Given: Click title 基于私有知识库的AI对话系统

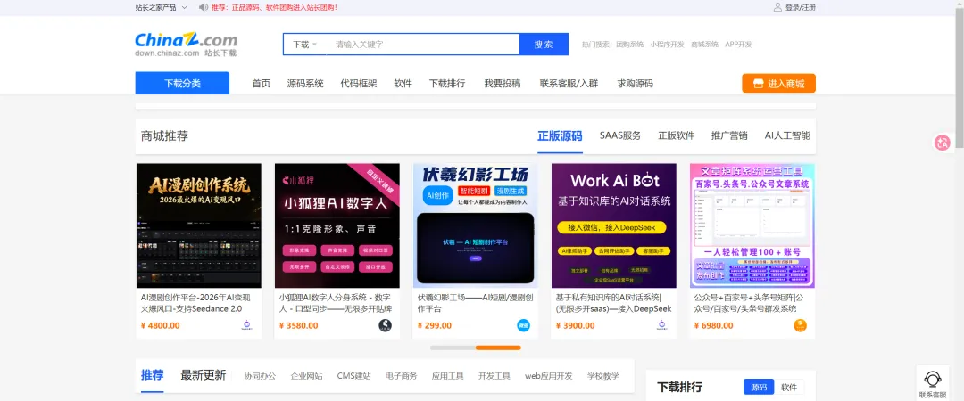Looking at the screenshot, I should [613, 303].
